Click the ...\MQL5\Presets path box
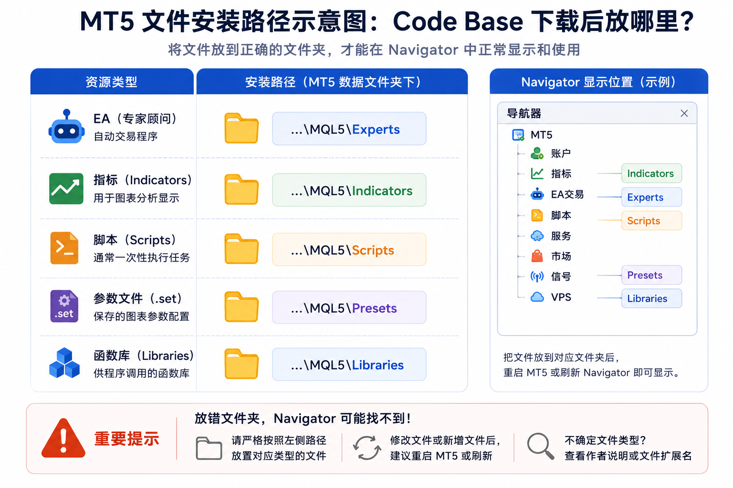The height and width of the screenshot is (488, 733). (349, 307)
